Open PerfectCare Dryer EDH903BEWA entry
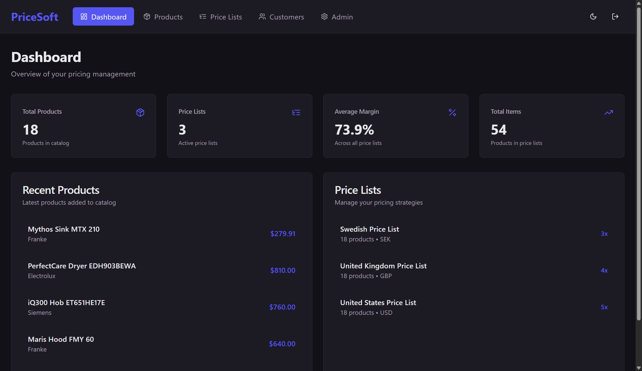Viewport: 642px width, 371px height. click(x=82, y=266)
